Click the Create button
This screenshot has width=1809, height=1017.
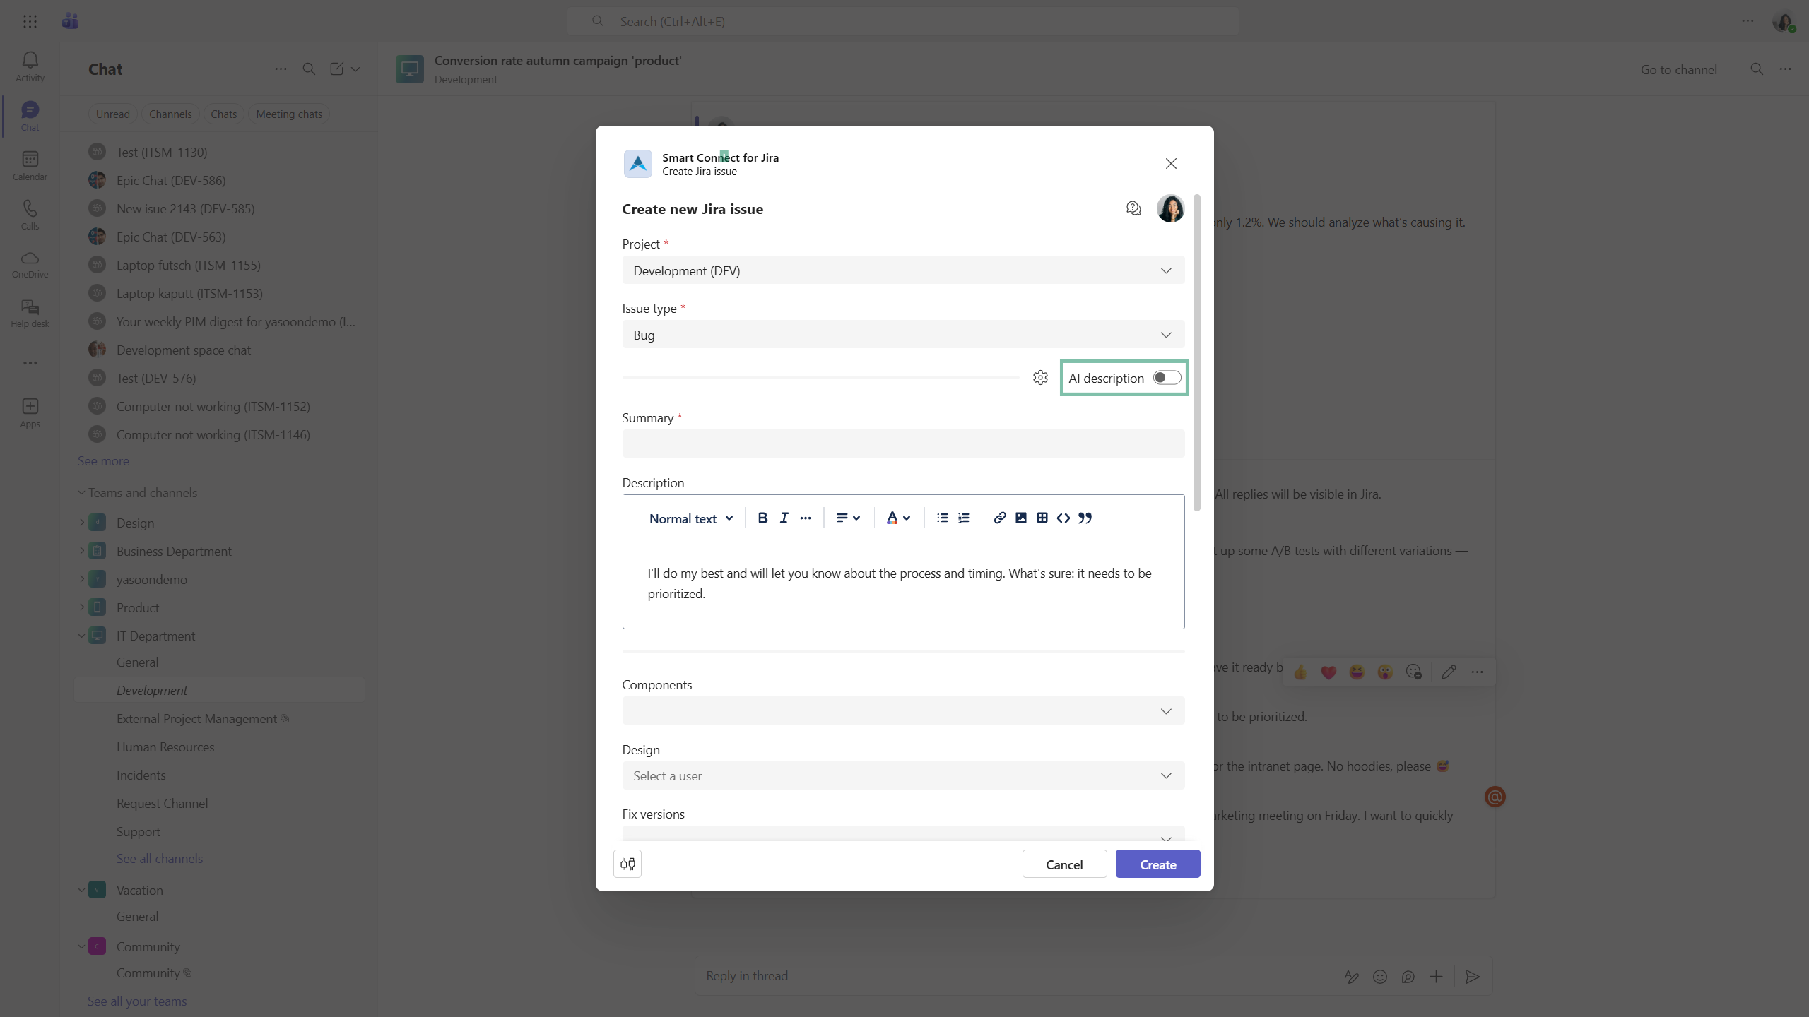pyautogui.click(x=1157, y=864)
